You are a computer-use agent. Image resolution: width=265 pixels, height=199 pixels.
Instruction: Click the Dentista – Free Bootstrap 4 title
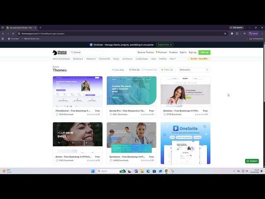pyautogui.click(x=181, y=111)
